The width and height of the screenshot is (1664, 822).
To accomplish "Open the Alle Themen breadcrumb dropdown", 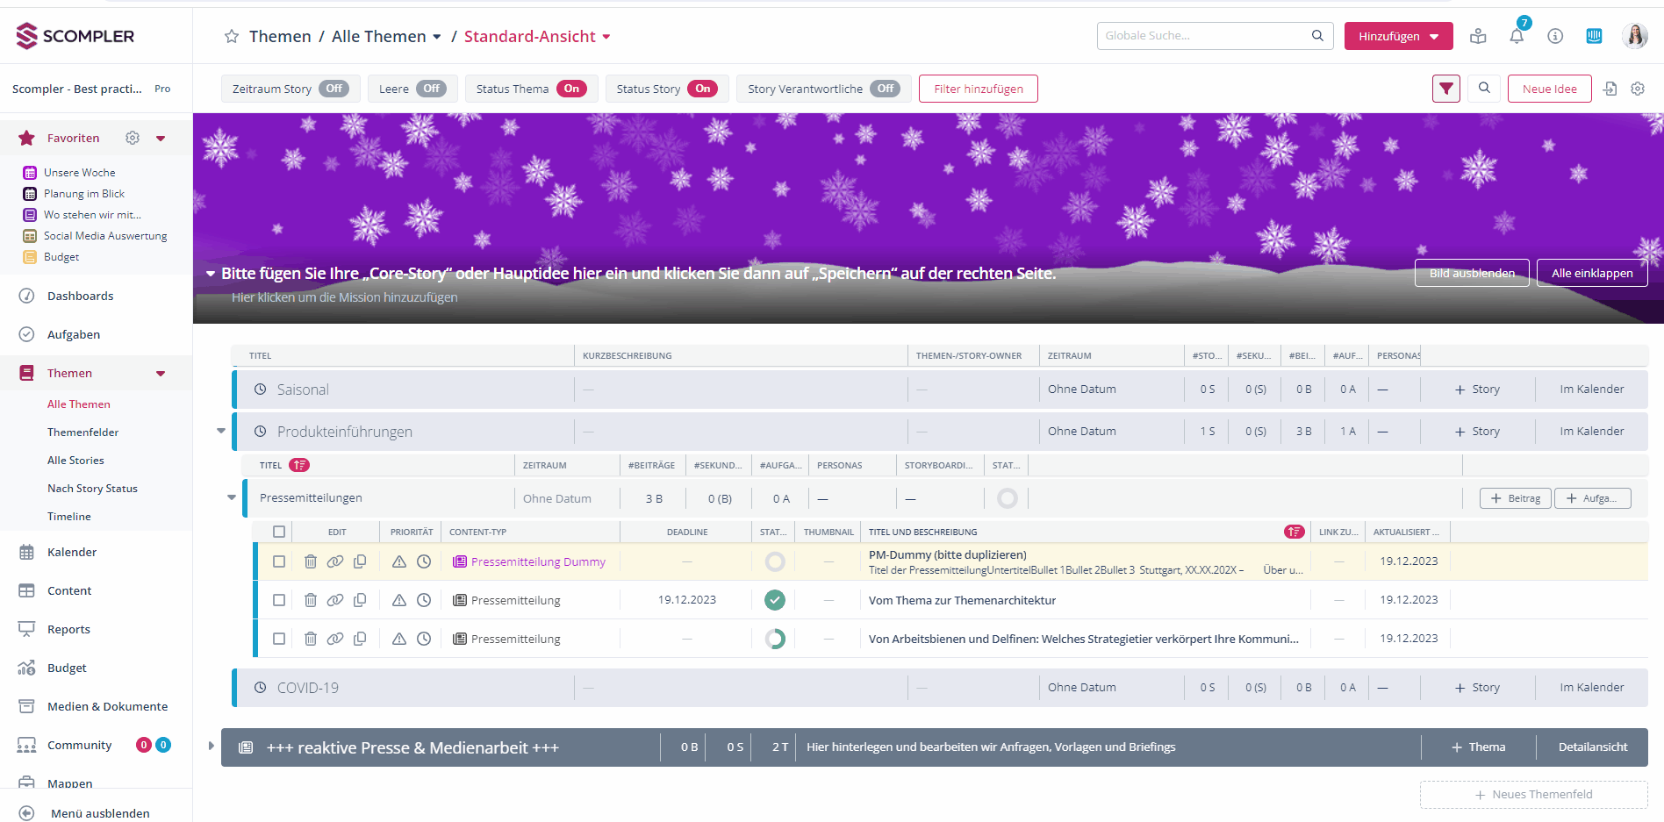I will coord(437,37).
